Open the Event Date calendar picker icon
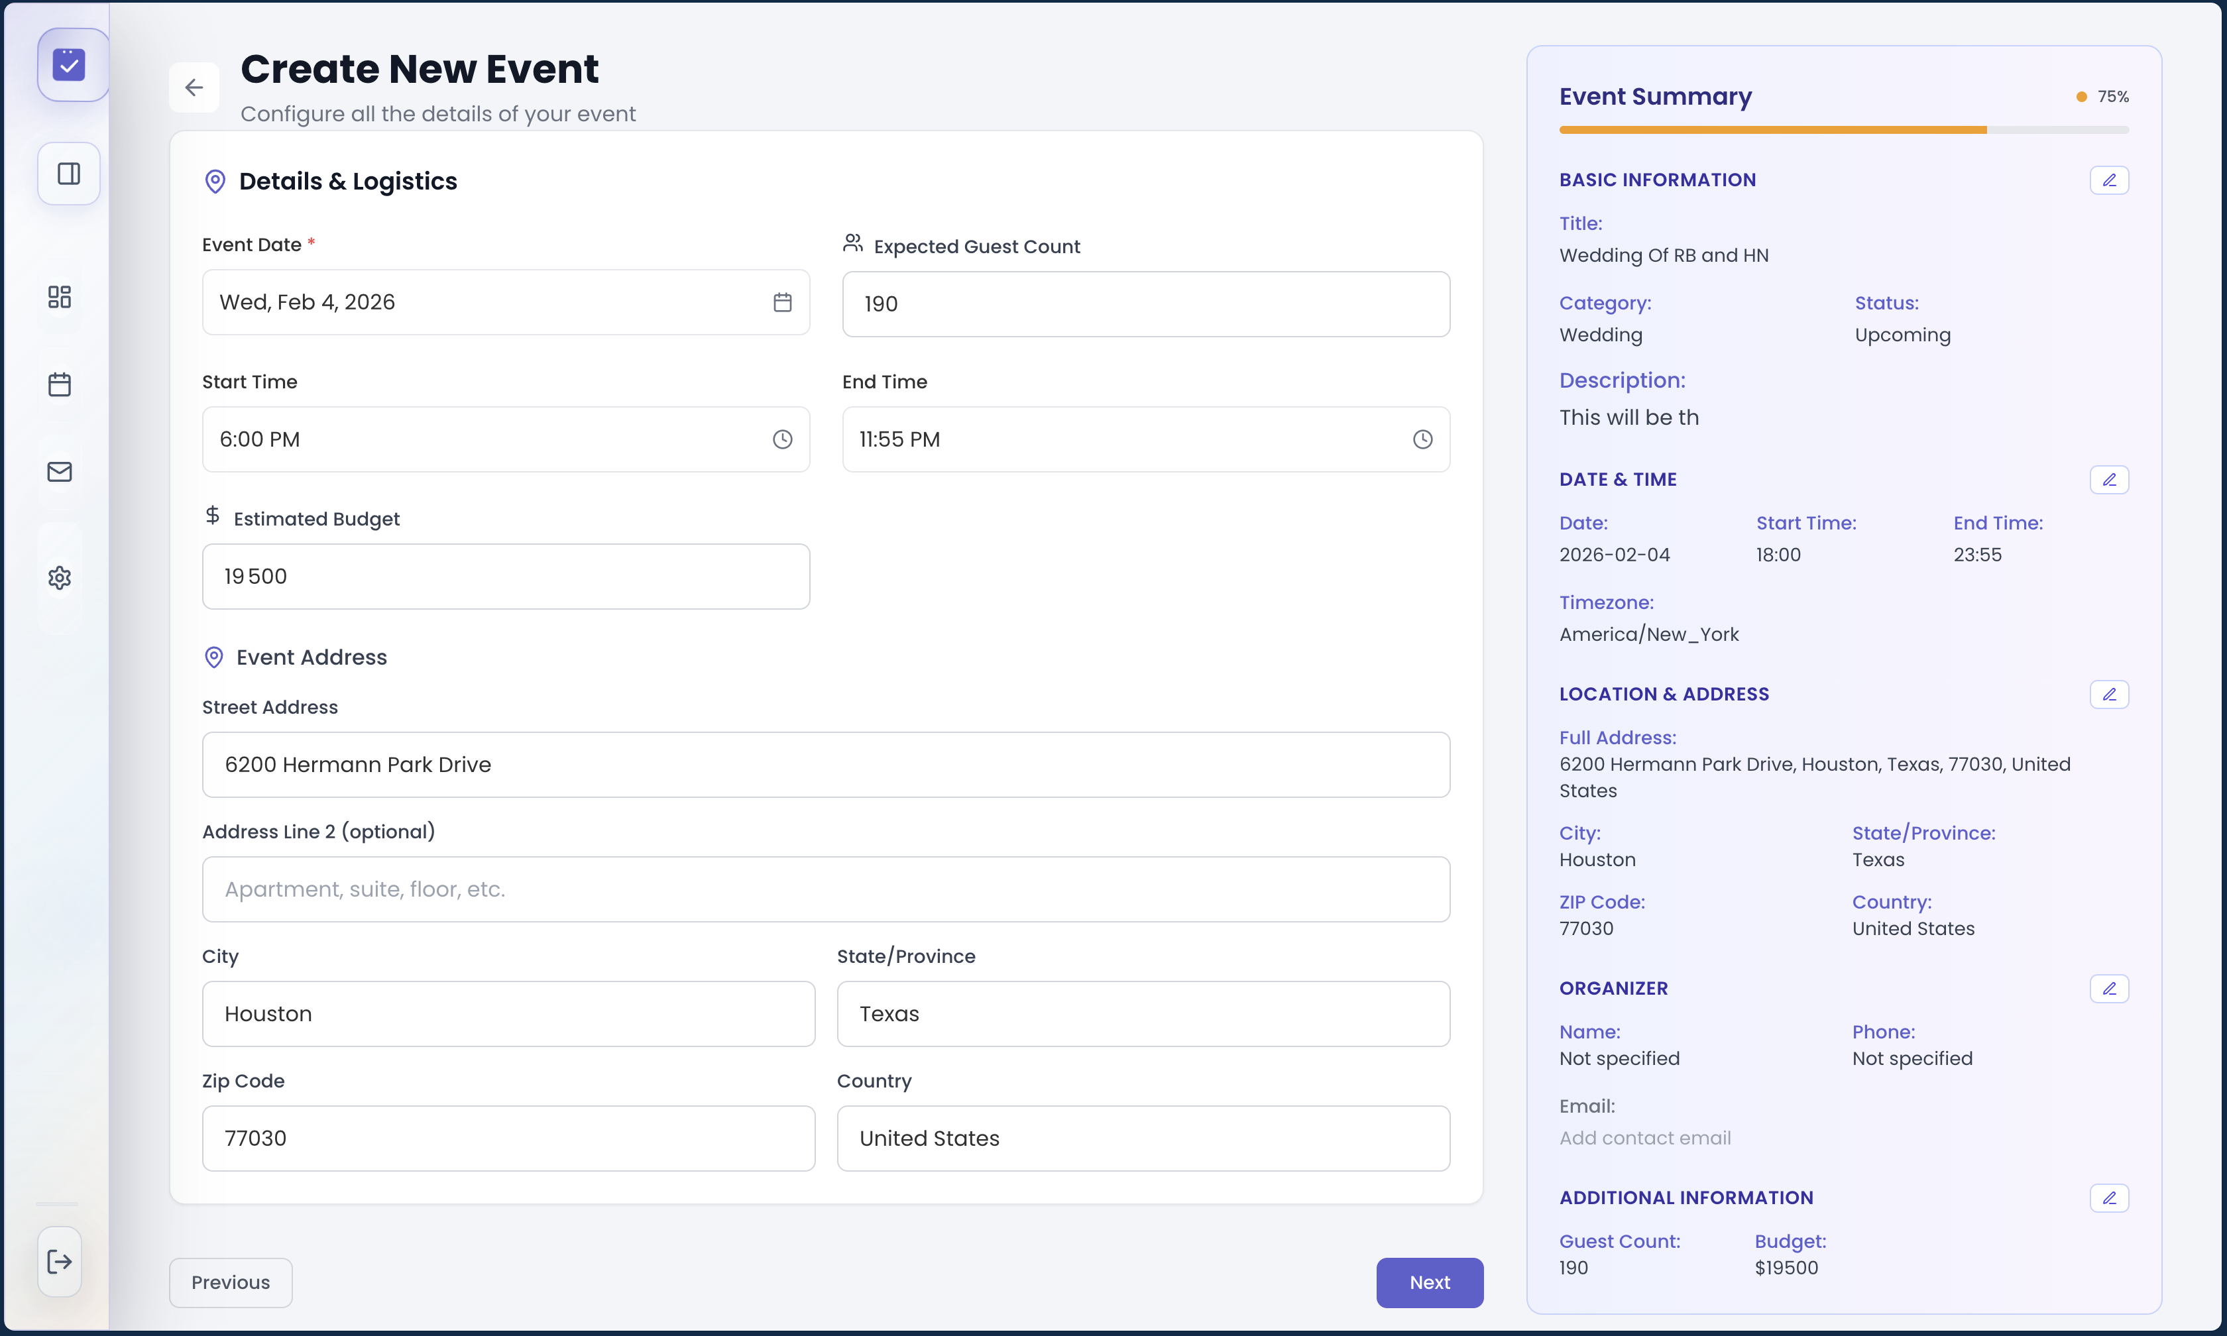Image resolution: width=2227 pixels, height=1336 pixels. coord(782,302)
